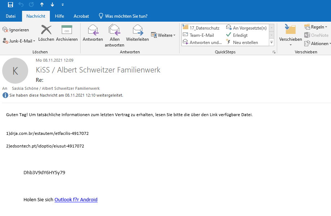This screenshot has width=331, height=216.
Task: Go to previous item arrow
Action: 42,5
